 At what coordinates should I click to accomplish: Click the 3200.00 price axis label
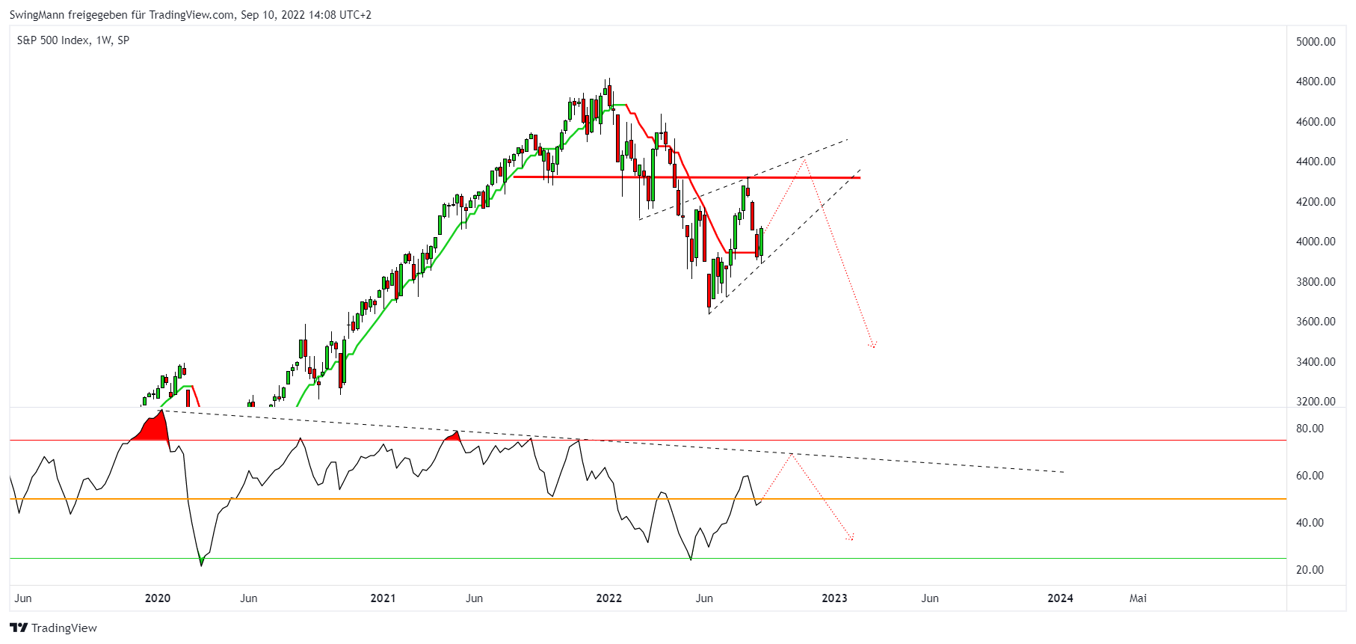pos(1316,402)
